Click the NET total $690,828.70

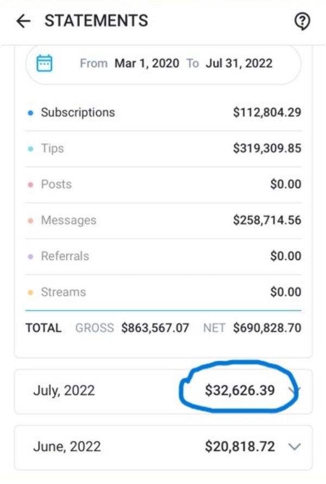[x=267, y=328]
